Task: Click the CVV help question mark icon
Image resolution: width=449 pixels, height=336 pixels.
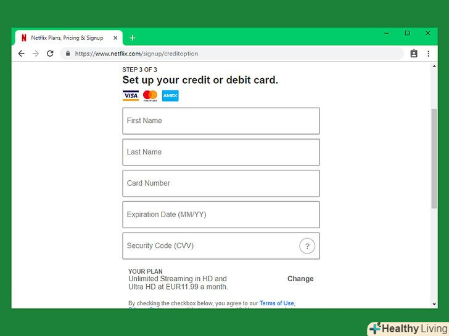Action: (x=307, y=246)
